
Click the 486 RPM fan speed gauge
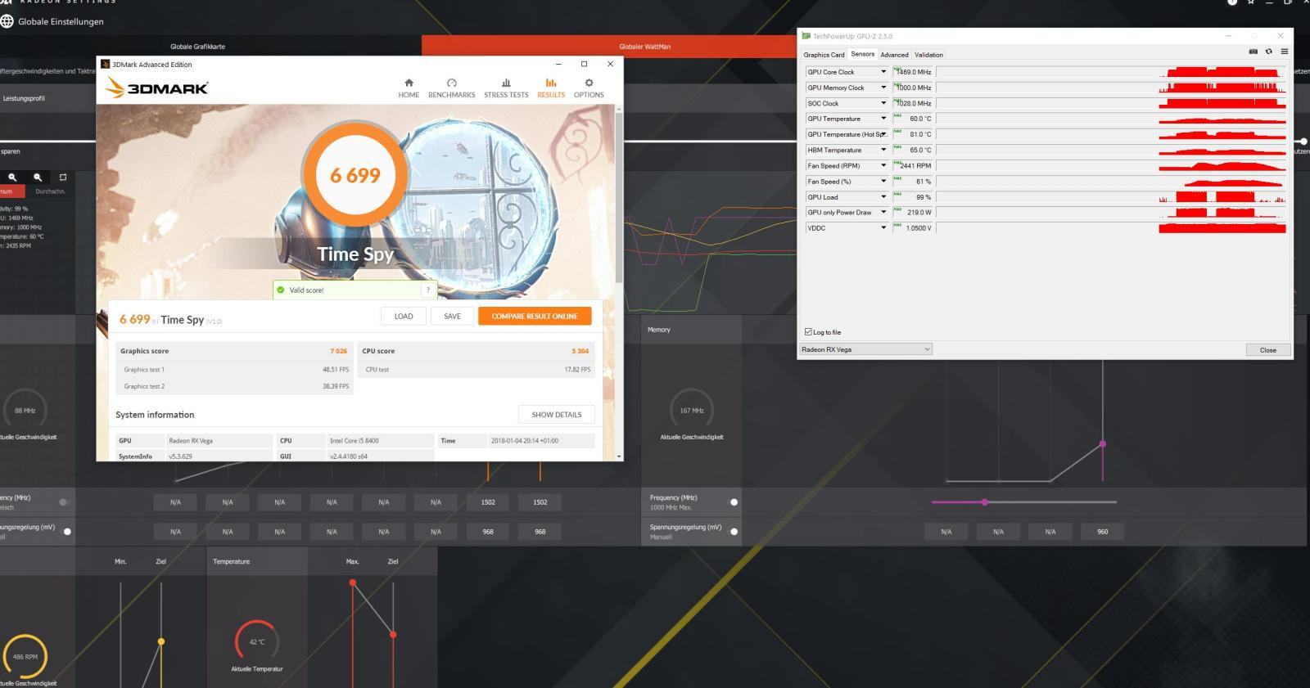[25, 657]
